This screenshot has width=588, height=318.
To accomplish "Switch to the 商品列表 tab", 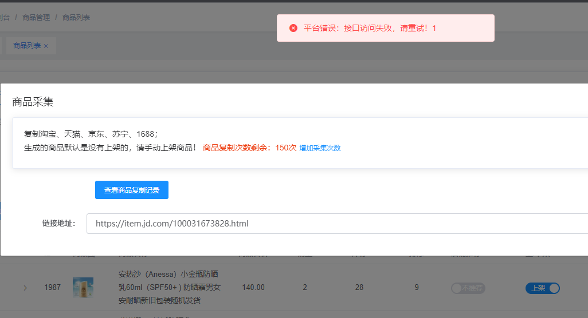I will click(27, 46).
